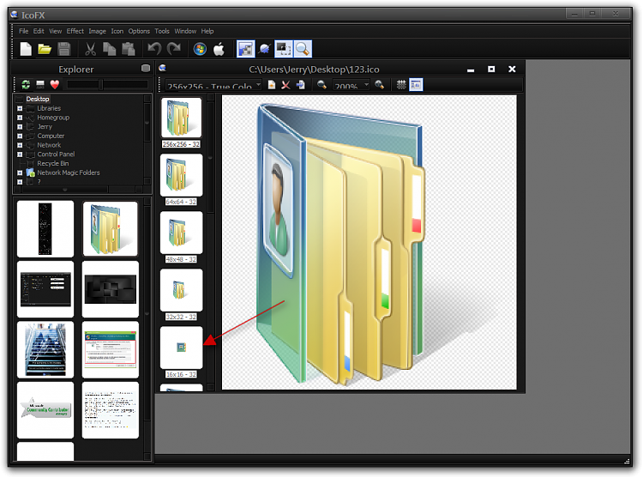Refresh the Explorer panel
This screenshot has height=478, width=643.
pyautogui.click(x=26, y=84)
